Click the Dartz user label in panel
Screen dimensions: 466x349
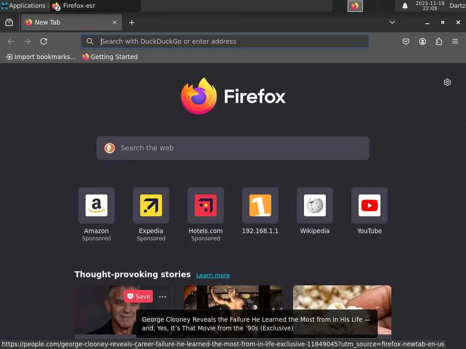[x=457, y=5]
